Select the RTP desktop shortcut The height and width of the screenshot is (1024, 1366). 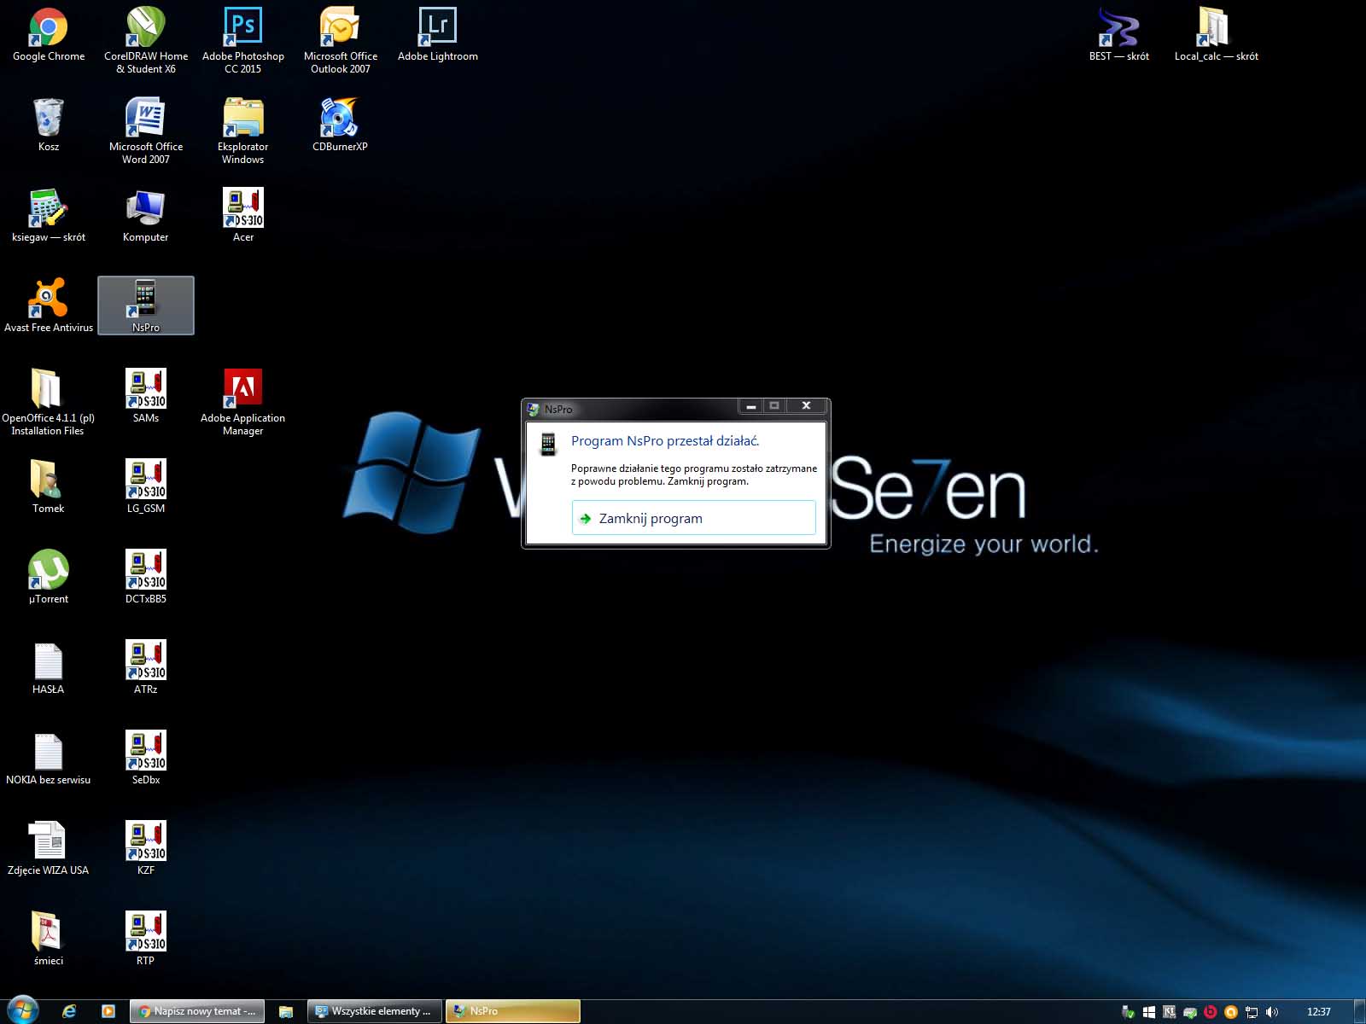click(146, 940)
